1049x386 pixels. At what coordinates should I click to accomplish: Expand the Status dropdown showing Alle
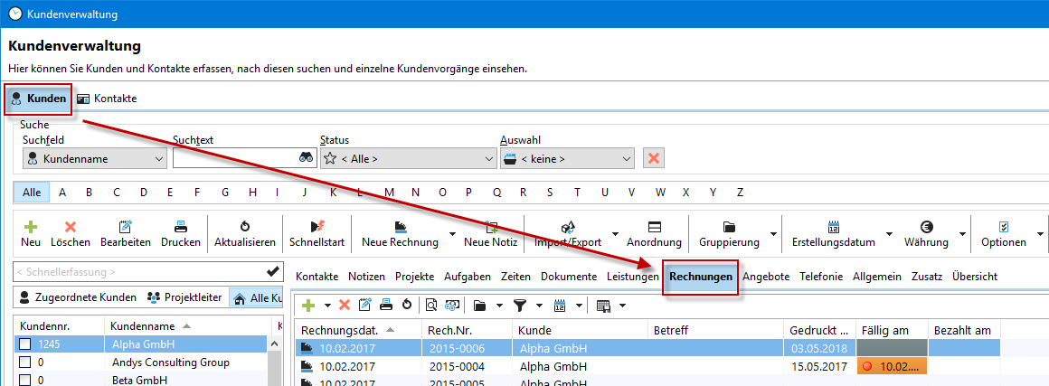408,158
